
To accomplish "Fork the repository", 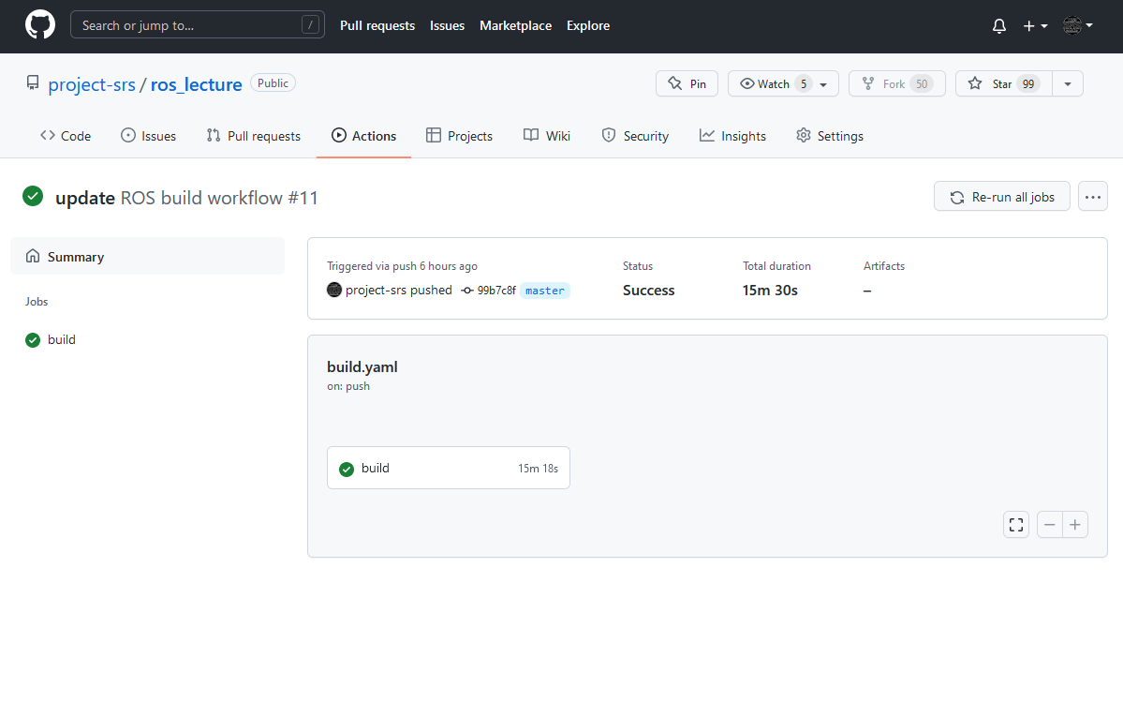I will point(896,84).
